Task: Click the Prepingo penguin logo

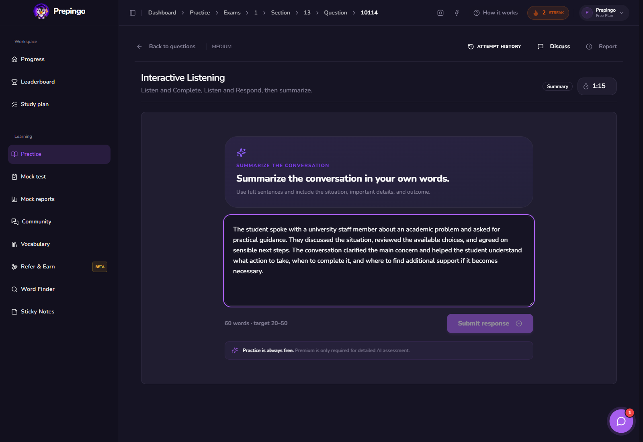Action: 41,11
